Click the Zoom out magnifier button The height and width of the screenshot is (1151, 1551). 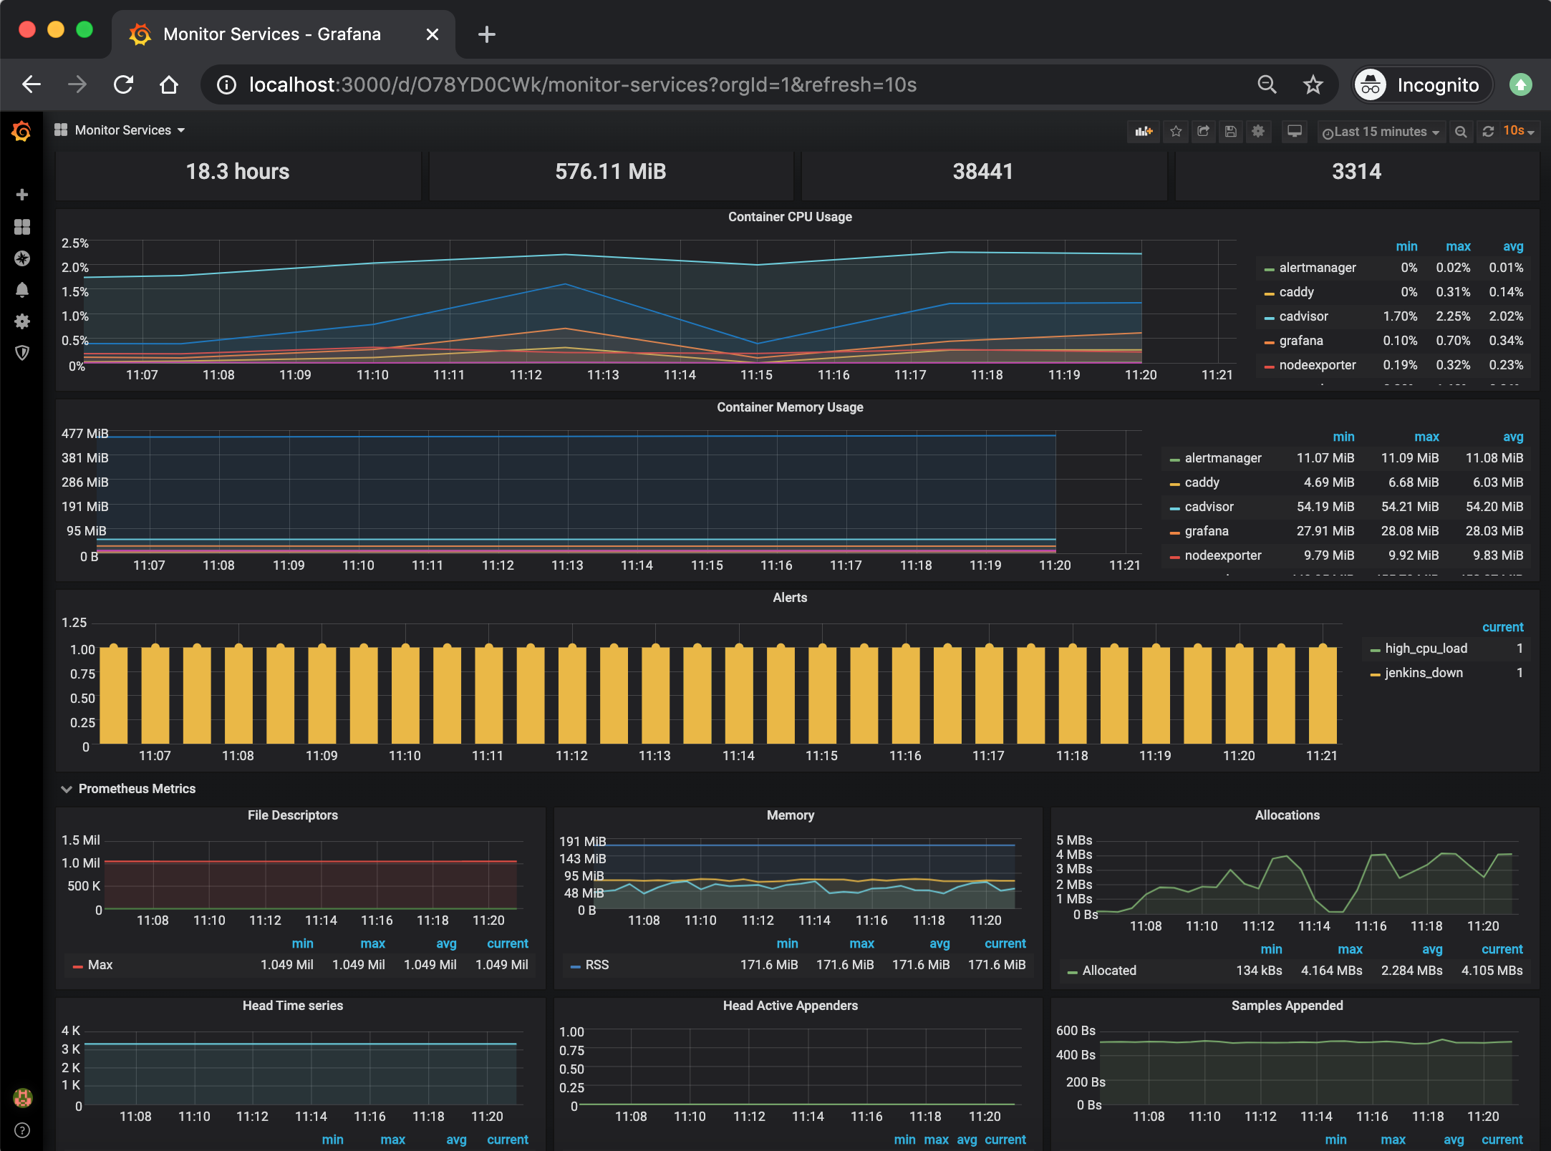point(1461,131)
